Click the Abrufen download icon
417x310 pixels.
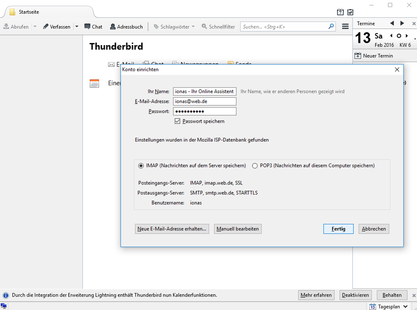pos(6,26)
